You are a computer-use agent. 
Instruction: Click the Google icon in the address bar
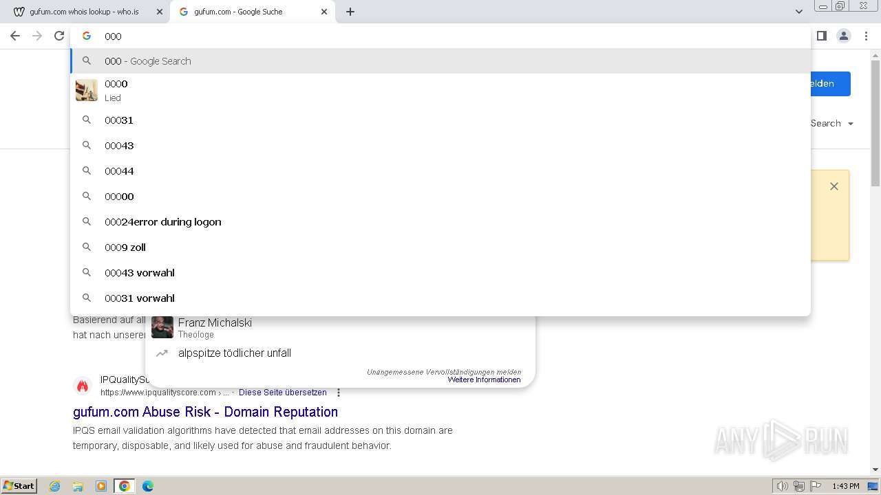87,36
